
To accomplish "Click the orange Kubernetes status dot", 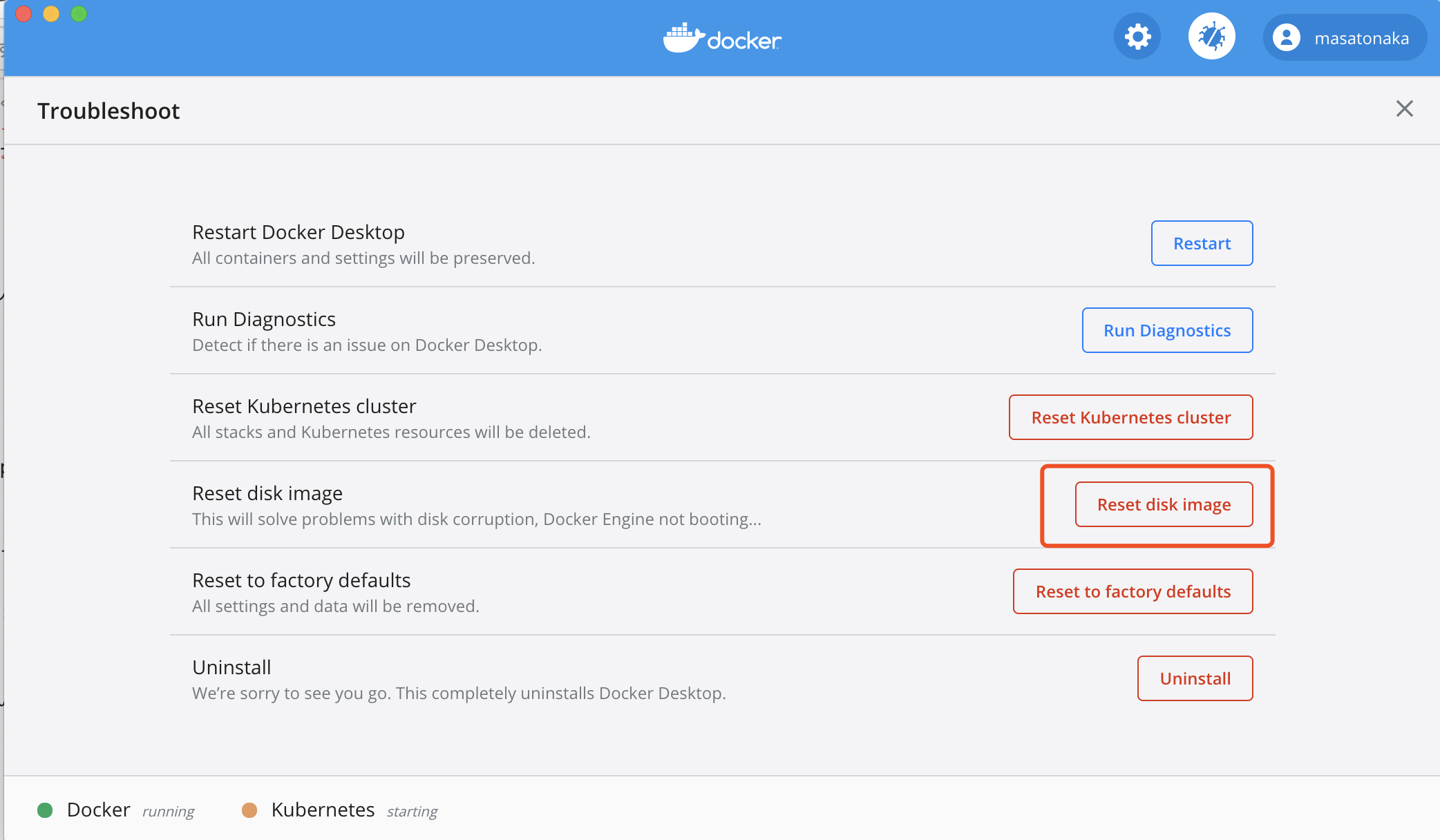I will [x=249, y=810].
